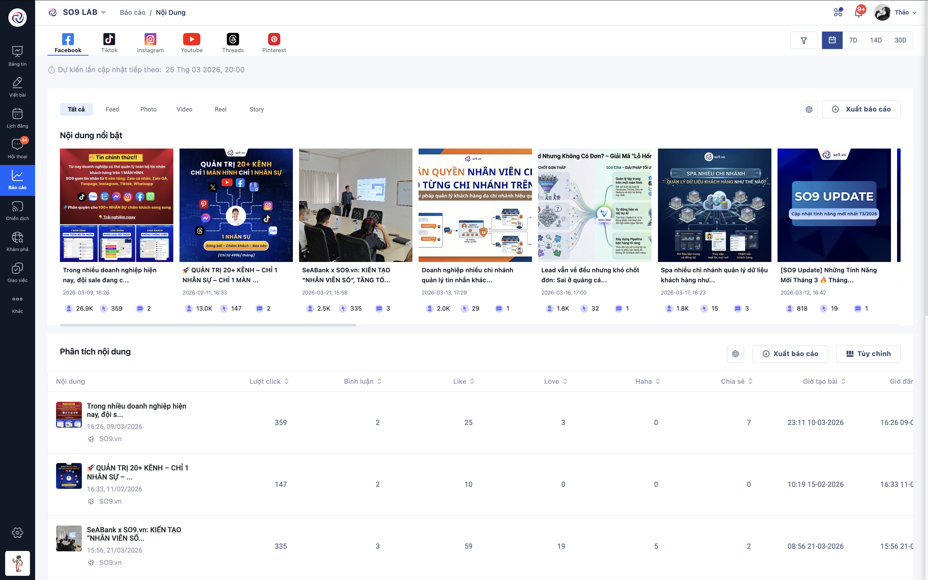Click Xuất báo cáo in Nội dung nổi bật
Image resolution: width=928 pixels, height=580 pixels.
click(x=861, y=109)
